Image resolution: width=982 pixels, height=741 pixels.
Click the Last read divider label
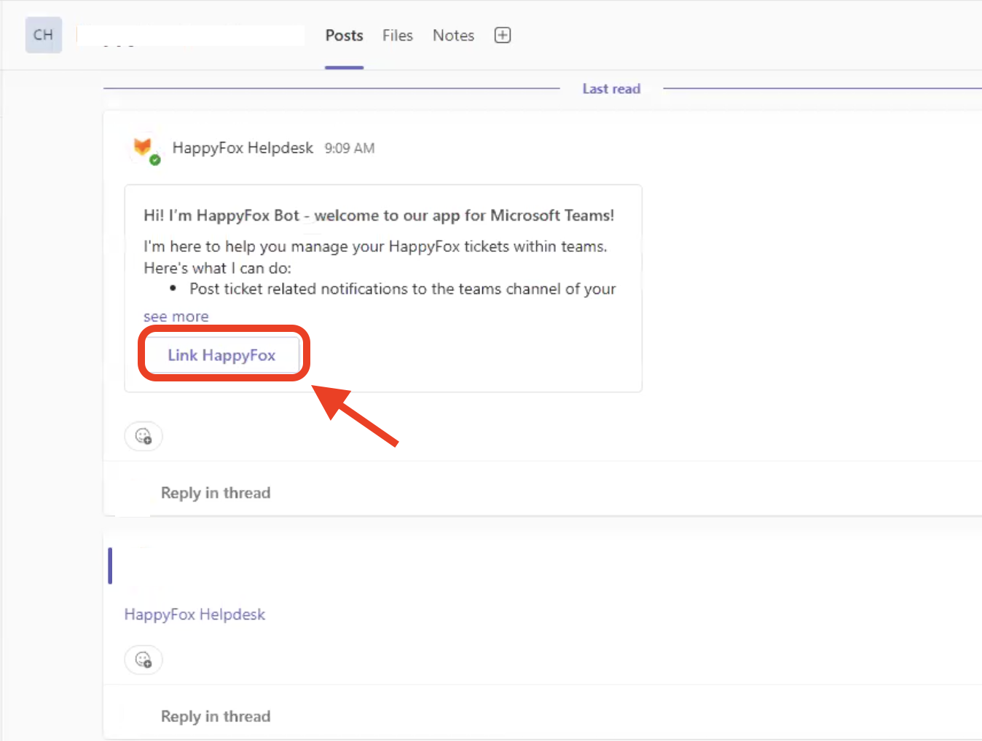click(611, 89)
